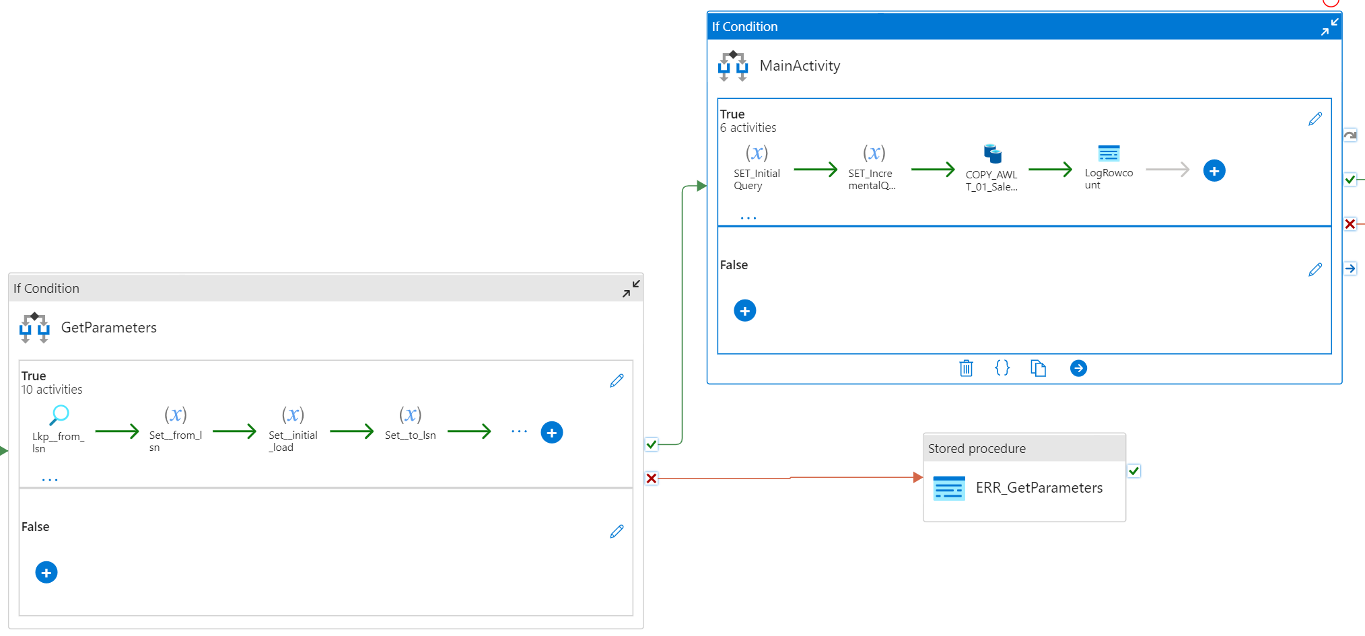Click MainActivity completion output connector
The height and width of the screenshot is (636, 1365).
pos(1350,269)
